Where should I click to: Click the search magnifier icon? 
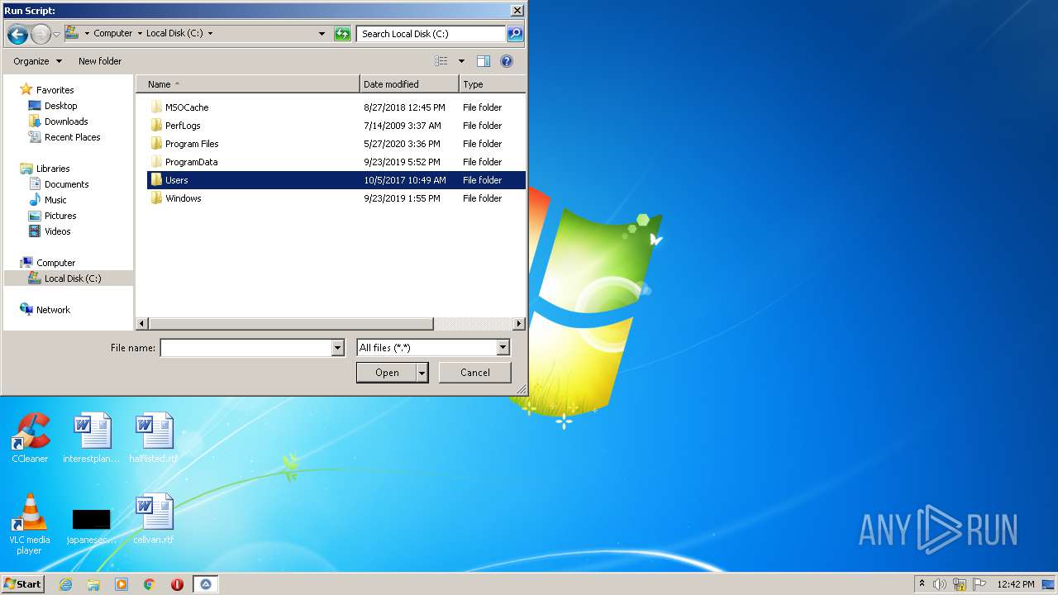coord(515,34)
